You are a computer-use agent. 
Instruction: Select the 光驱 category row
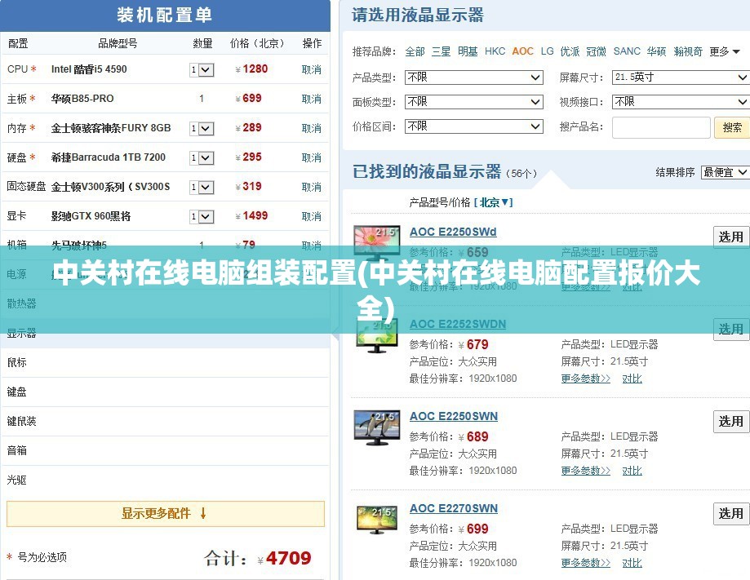click(x=165, y=480)
